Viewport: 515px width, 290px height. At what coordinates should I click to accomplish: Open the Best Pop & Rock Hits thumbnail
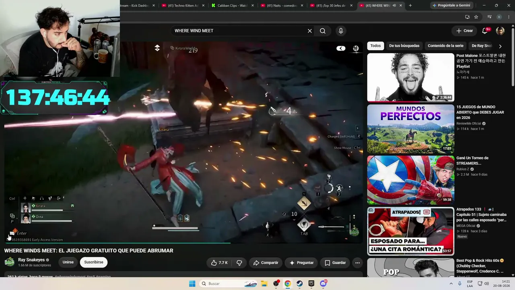[x=410, y=268]
